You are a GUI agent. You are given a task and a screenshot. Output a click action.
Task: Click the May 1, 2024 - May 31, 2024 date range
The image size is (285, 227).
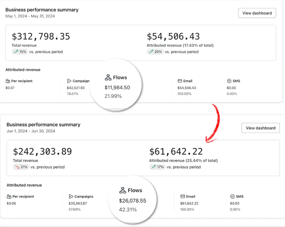30,16
